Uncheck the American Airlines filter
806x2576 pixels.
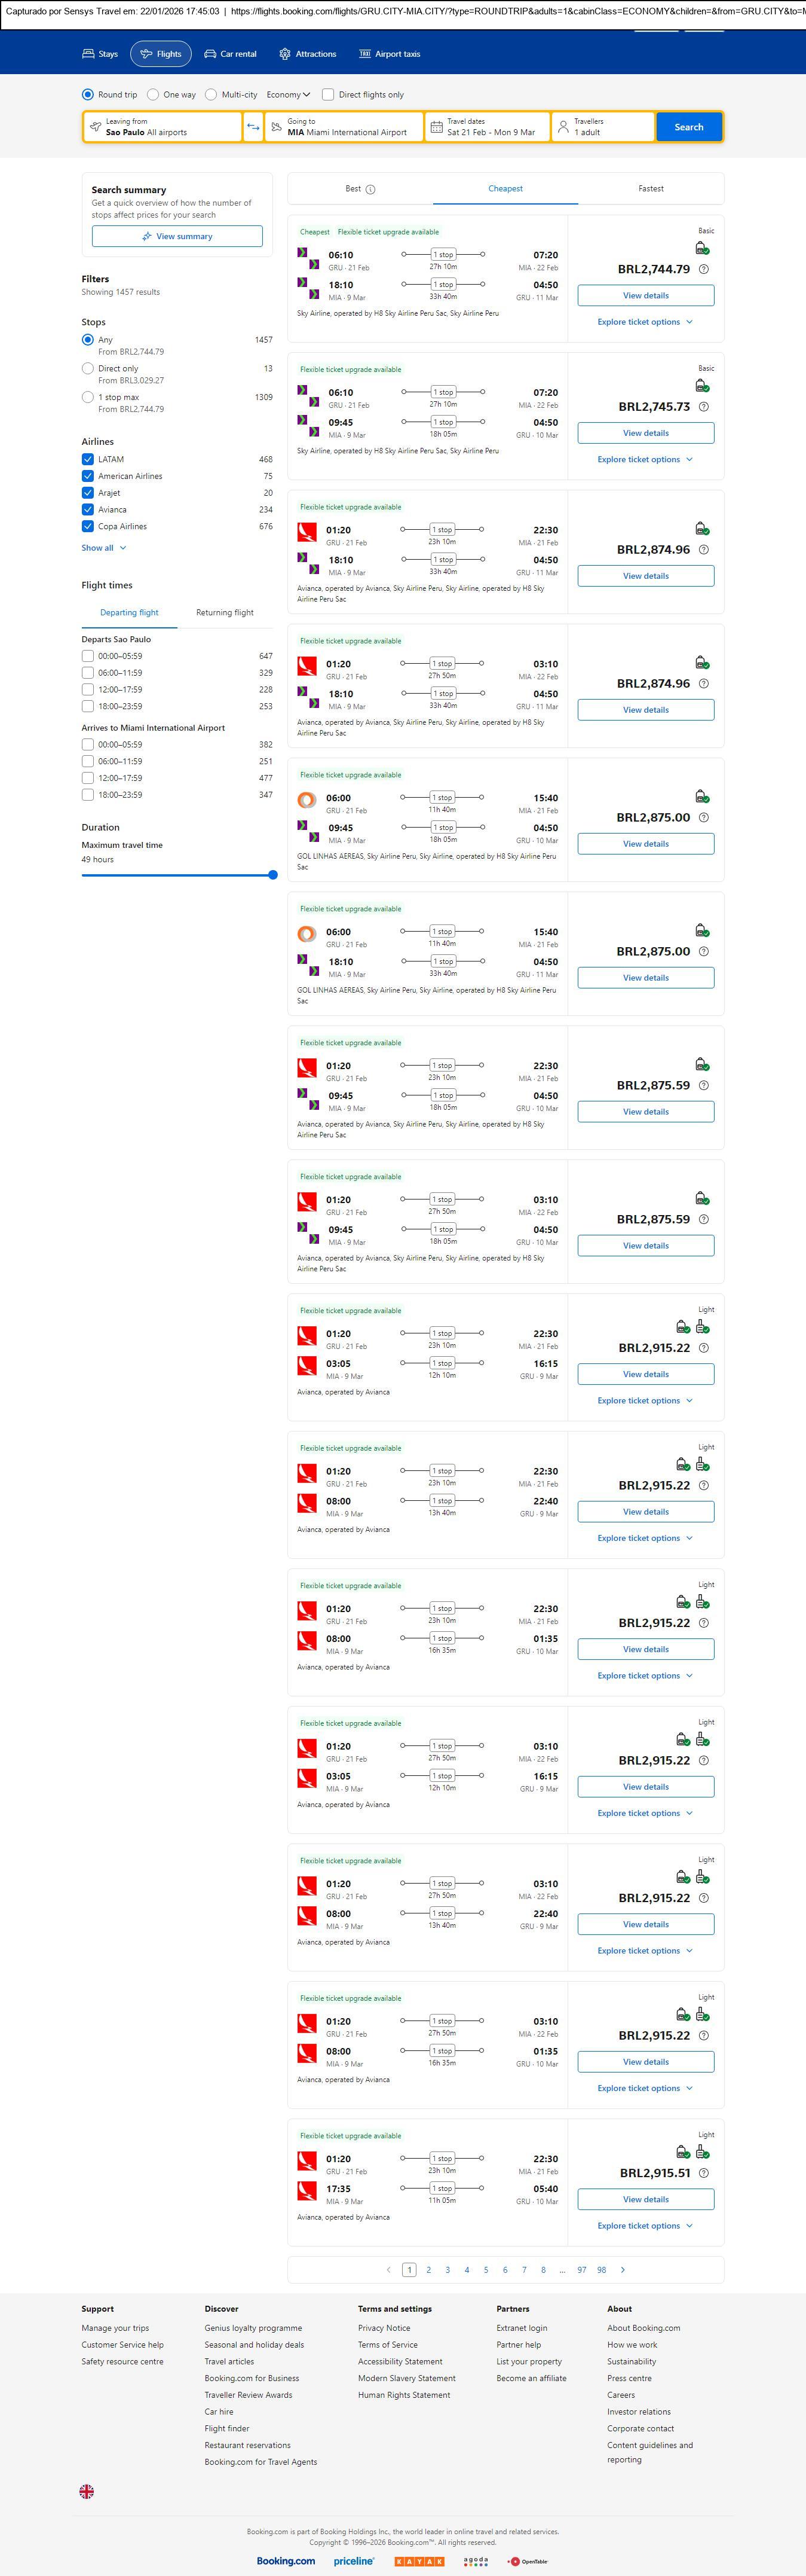coord(88,476)
